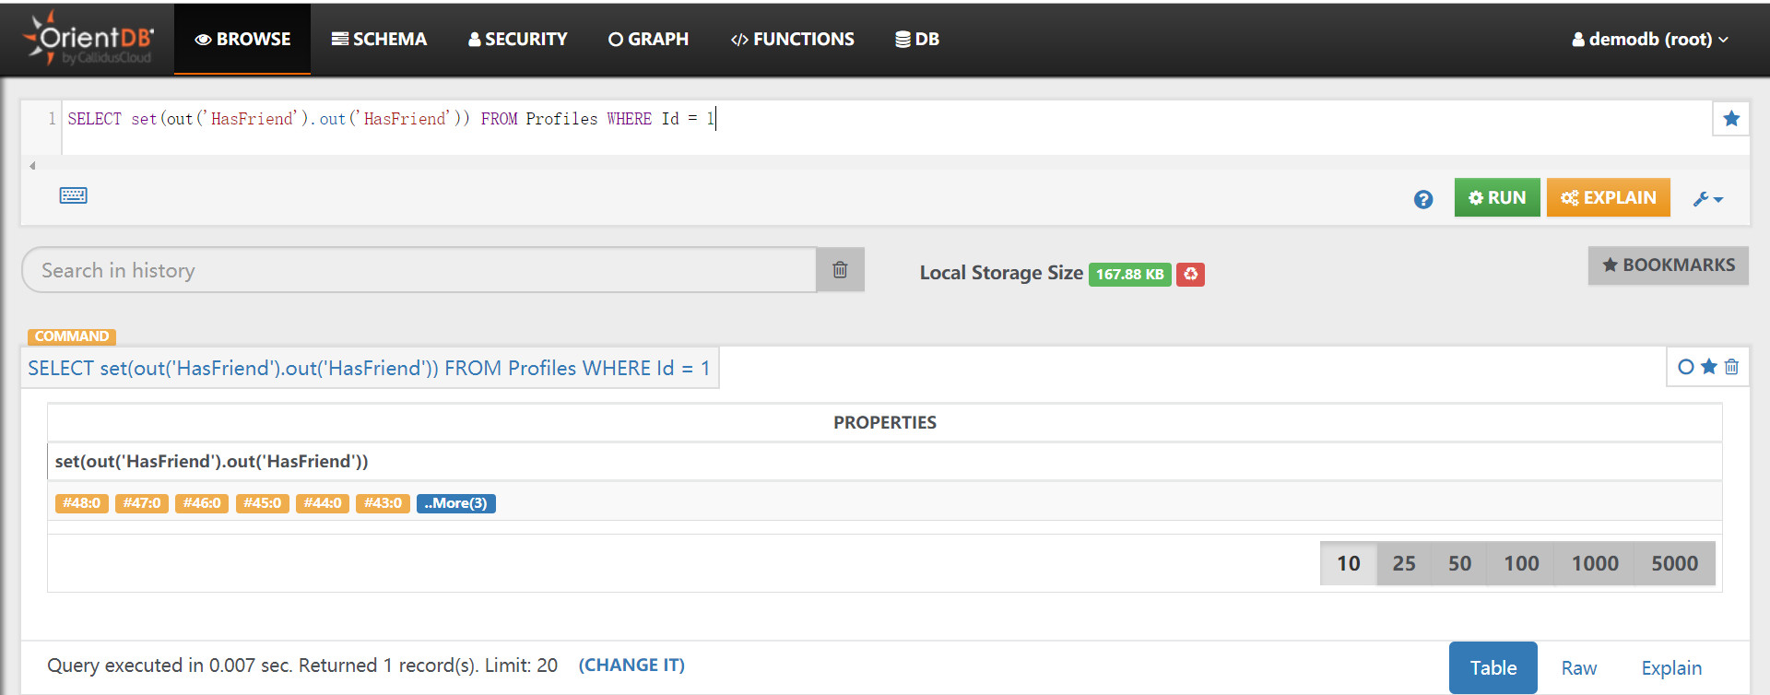Screen dimensions: 1770x695
Task: Open the keyboard shortcuts icon
Action: 74,195
